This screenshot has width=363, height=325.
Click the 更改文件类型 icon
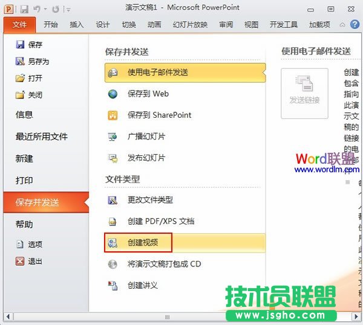pos(113,200)
